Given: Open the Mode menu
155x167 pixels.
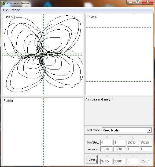Looking at the screenshot, I should pyautogui.click(x=16, y=10).
